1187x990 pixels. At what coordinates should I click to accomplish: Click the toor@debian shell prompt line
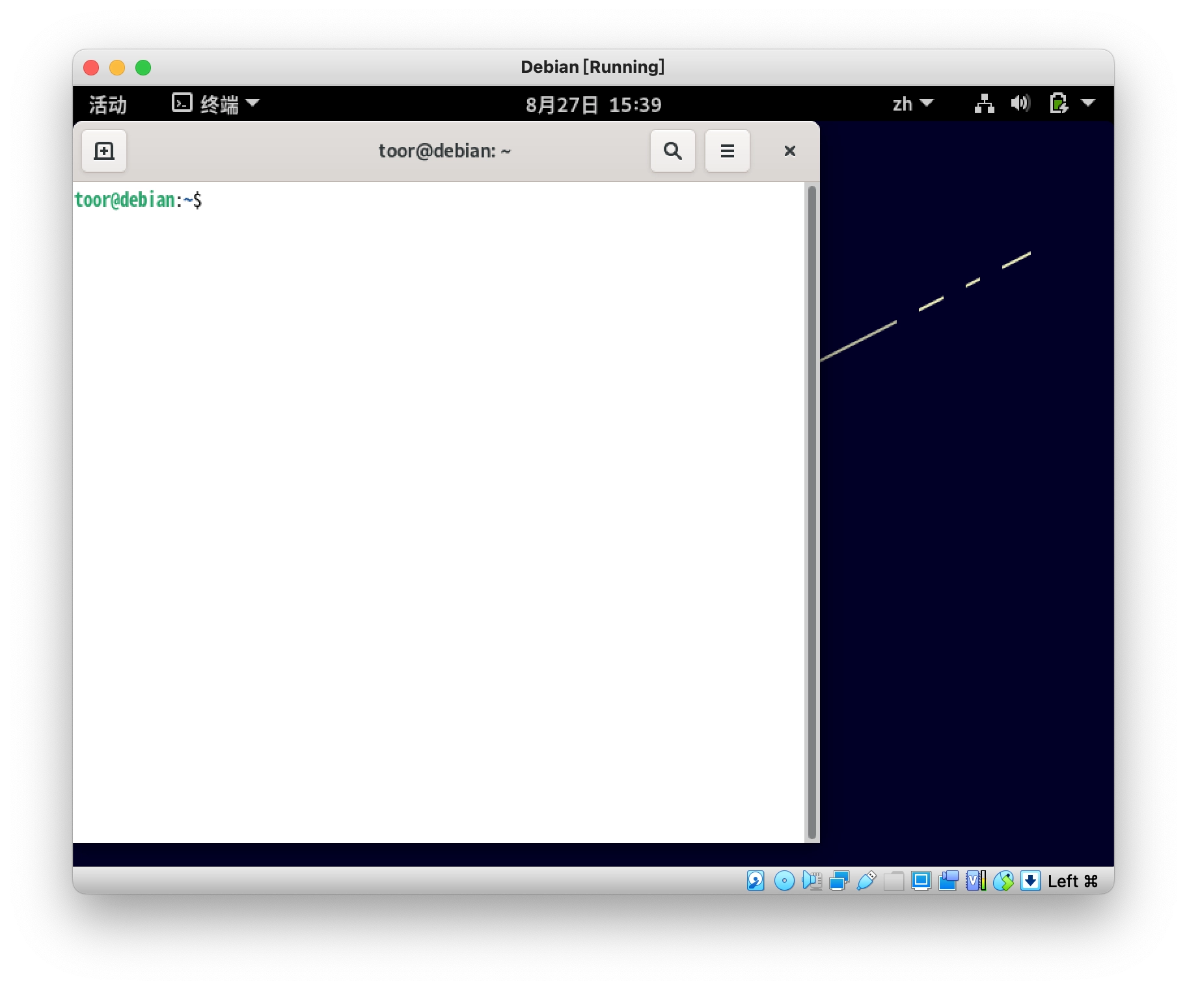[x=138, y=200]
